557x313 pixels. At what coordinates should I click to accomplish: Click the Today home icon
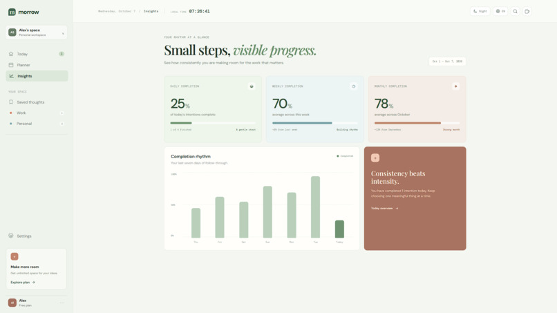pos(11,54)
